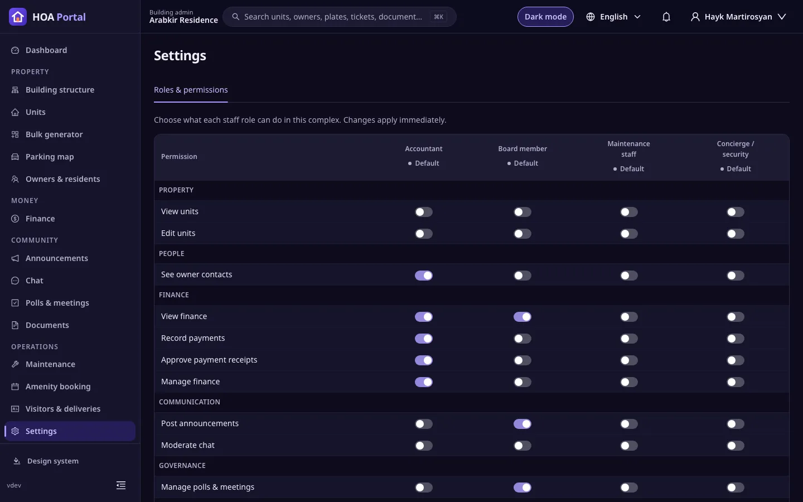
Task: Open the Documents page
Action: [70, 325]
